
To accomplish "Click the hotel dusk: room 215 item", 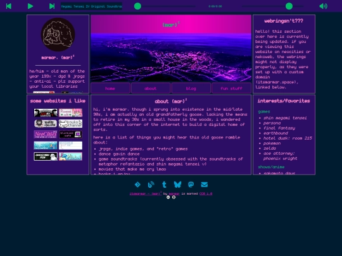I will click(x=288, y=138).
